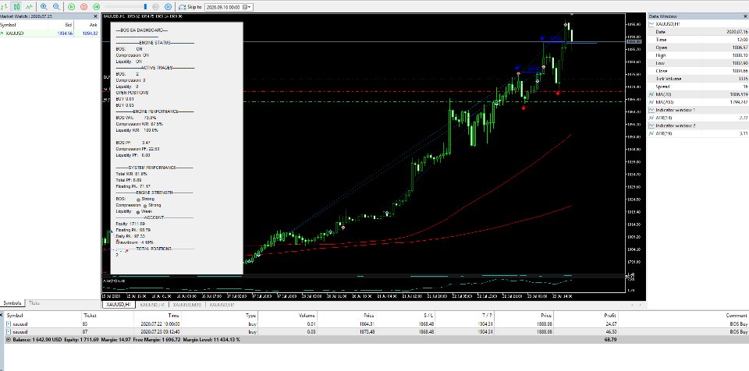
Task: Click the highlighted price label on price scale
Action: [x=634, y=41]
